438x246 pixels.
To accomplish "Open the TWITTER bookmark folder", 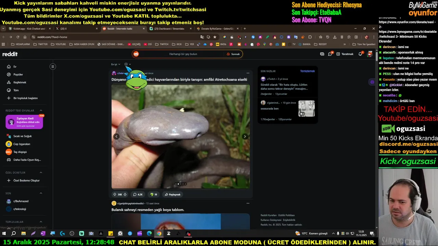I will click(40, 44).
